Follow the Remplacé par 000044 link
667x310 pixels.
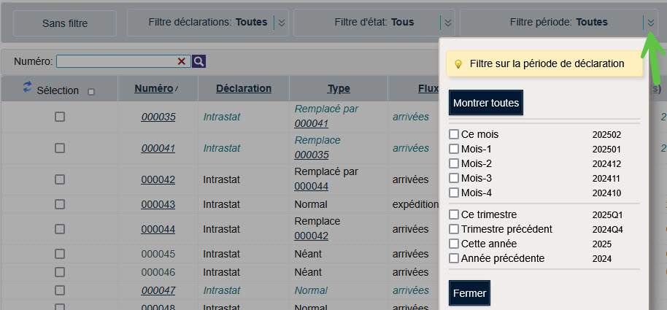312,186
